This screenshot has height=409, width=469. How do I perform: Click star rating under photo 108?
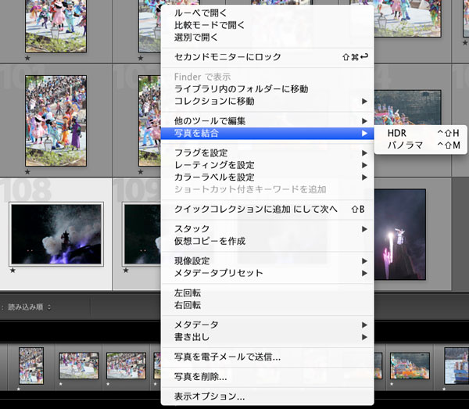click(x=13, y=270)
